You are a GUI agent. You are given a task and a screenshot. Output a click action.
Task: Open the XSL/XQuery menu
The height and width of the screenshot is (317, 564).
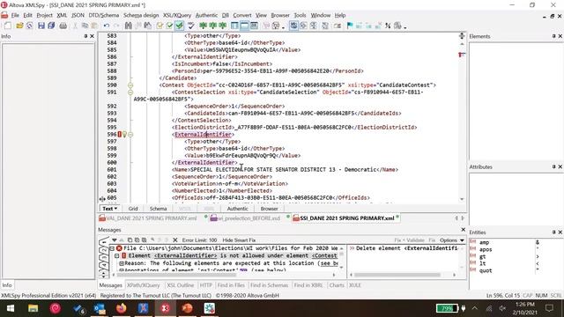(177, 15)
